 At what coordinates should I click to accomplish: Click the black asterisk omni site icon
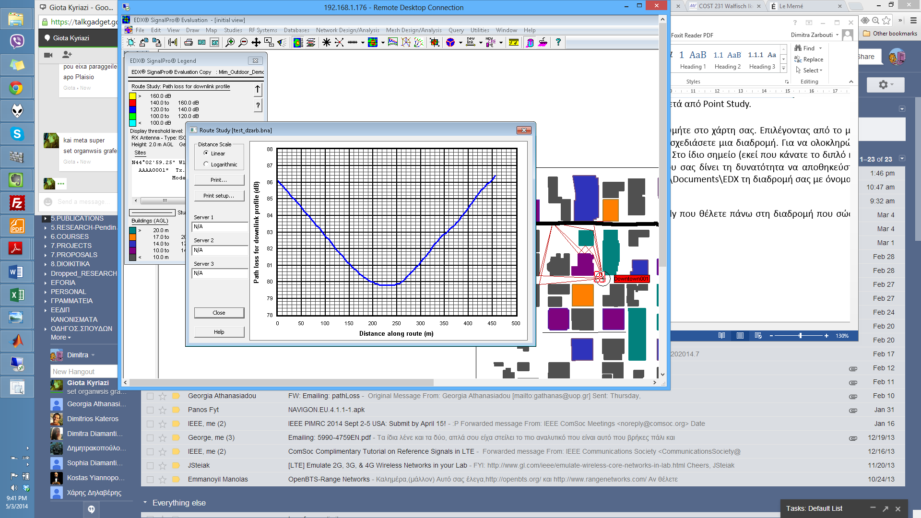click(x=326, y=43)
